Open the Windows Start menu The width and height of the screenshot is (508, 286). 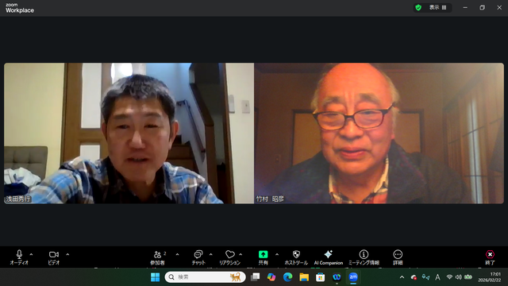[156, 277]
